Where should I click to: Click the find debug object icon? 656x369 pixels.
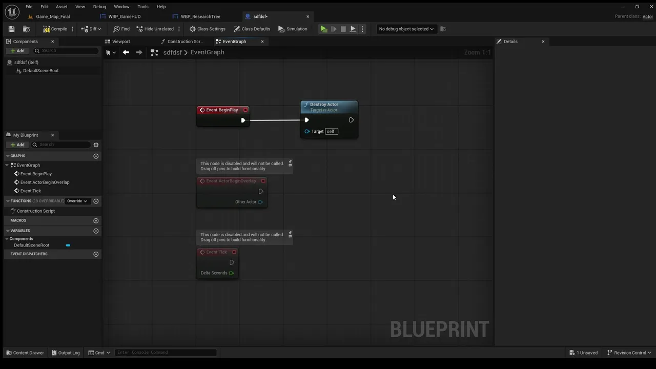(x=443, y=29)
